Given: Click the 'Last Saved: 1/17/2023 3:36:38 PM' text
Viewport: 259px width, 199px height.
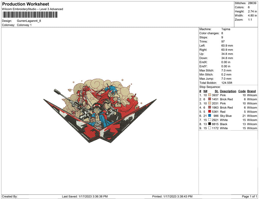Looking at the screenshot, I should [x=85, y=196].
